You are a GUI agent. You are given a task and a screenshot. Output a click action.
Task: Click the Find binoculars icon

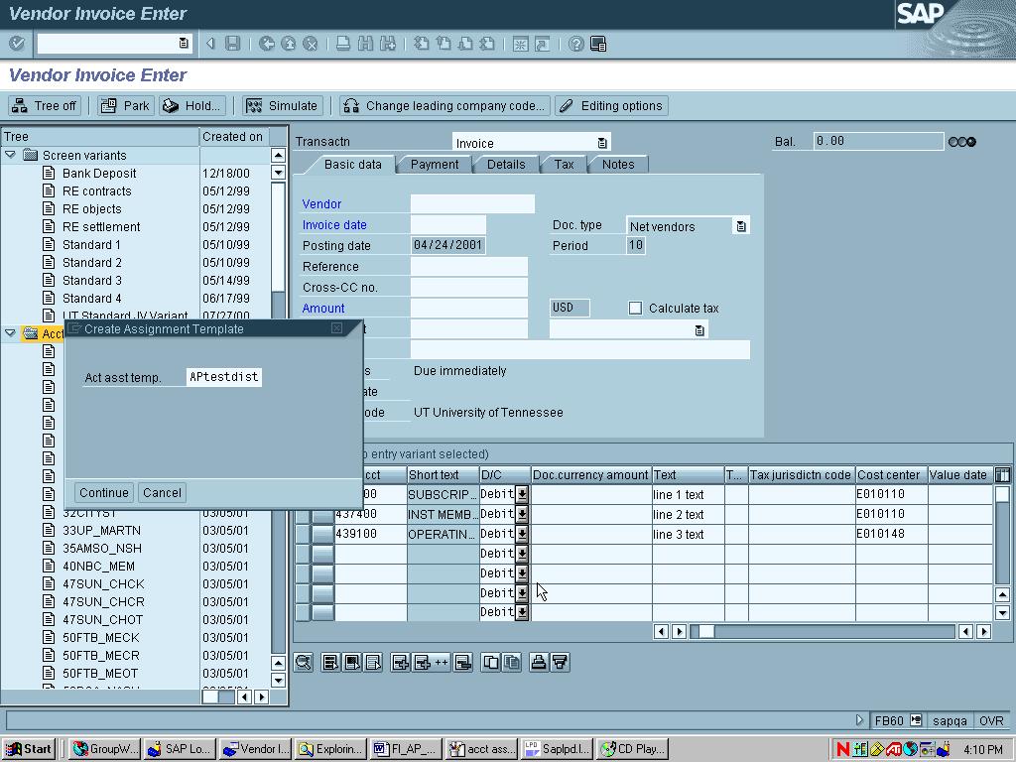(x=365, y=44)
